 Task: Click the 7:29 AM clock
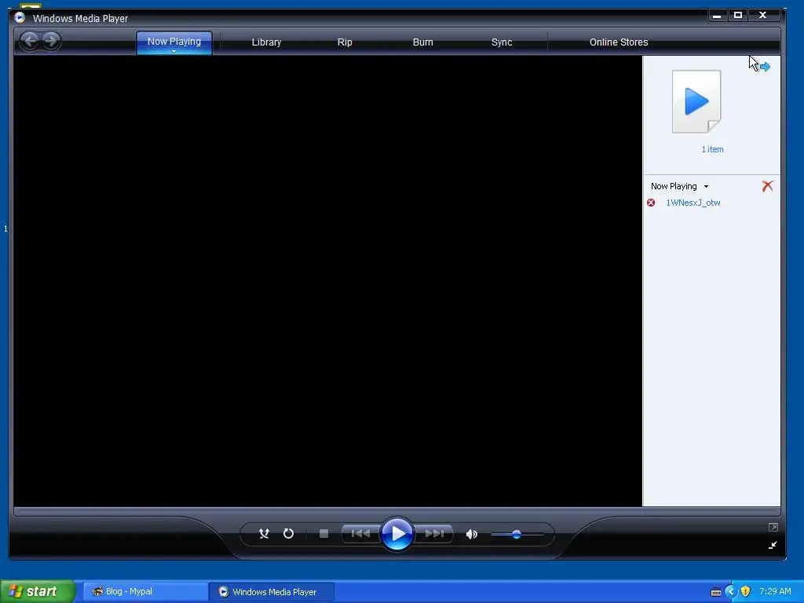775,591
